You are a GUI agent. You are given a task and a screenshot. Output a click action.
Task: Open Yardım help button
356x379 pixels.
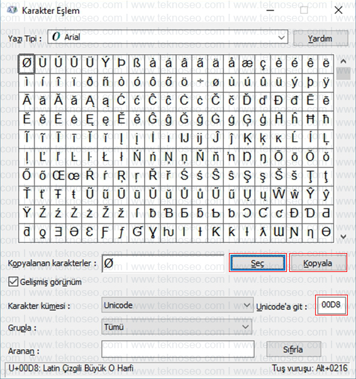coord(321,38)
